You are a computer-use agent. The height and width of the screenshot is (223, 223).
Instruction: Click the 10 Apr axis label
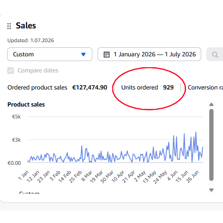(x=118, y=177)
